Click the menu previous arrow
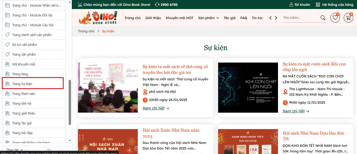357x154 pixels. point(271,18)
